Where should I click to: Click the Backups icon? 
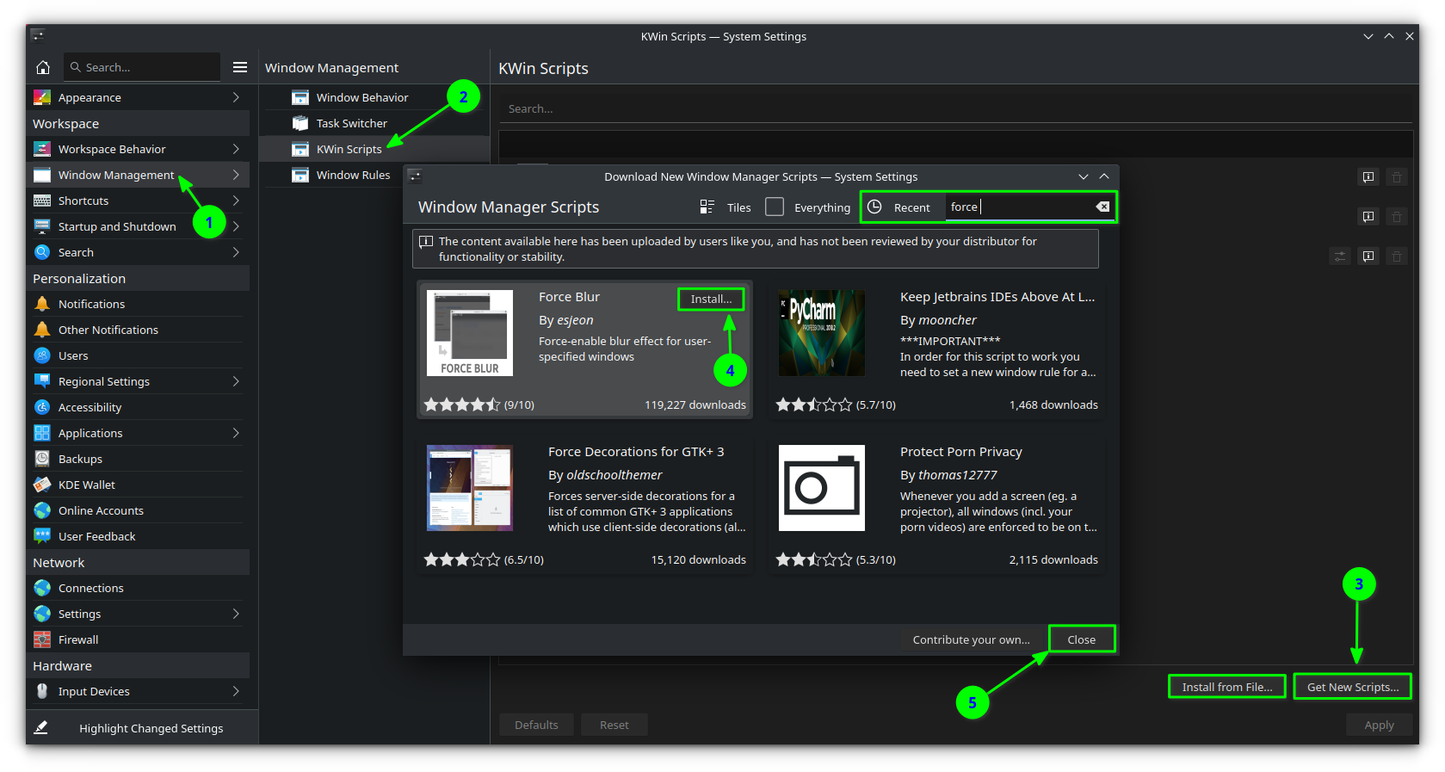click(x=42, y=459)
